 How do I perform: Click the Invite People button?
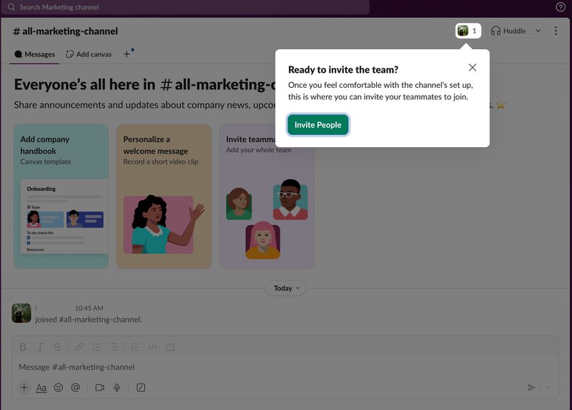(x=317, y=124)
